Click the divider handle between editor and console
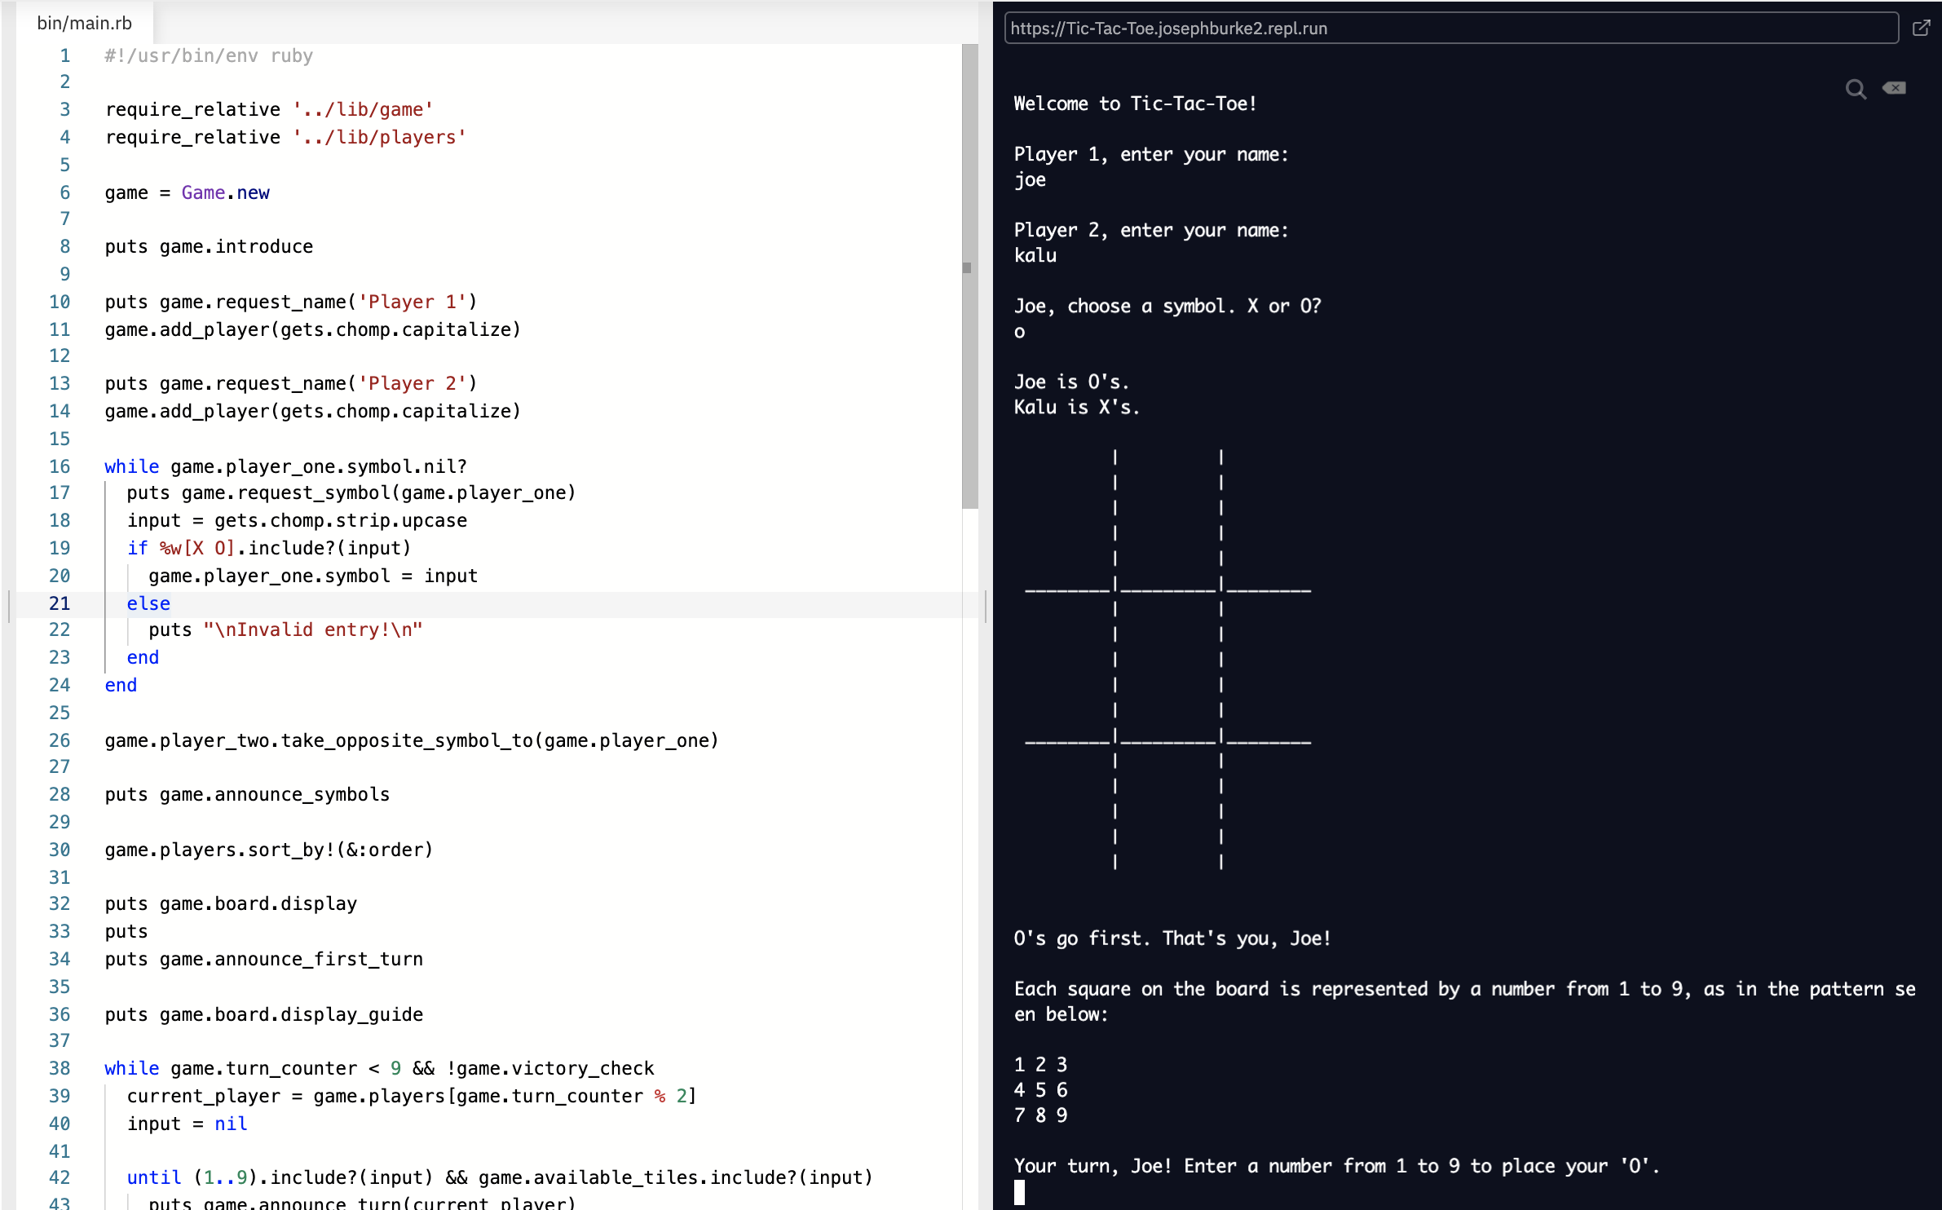 [x=986, y=606]
